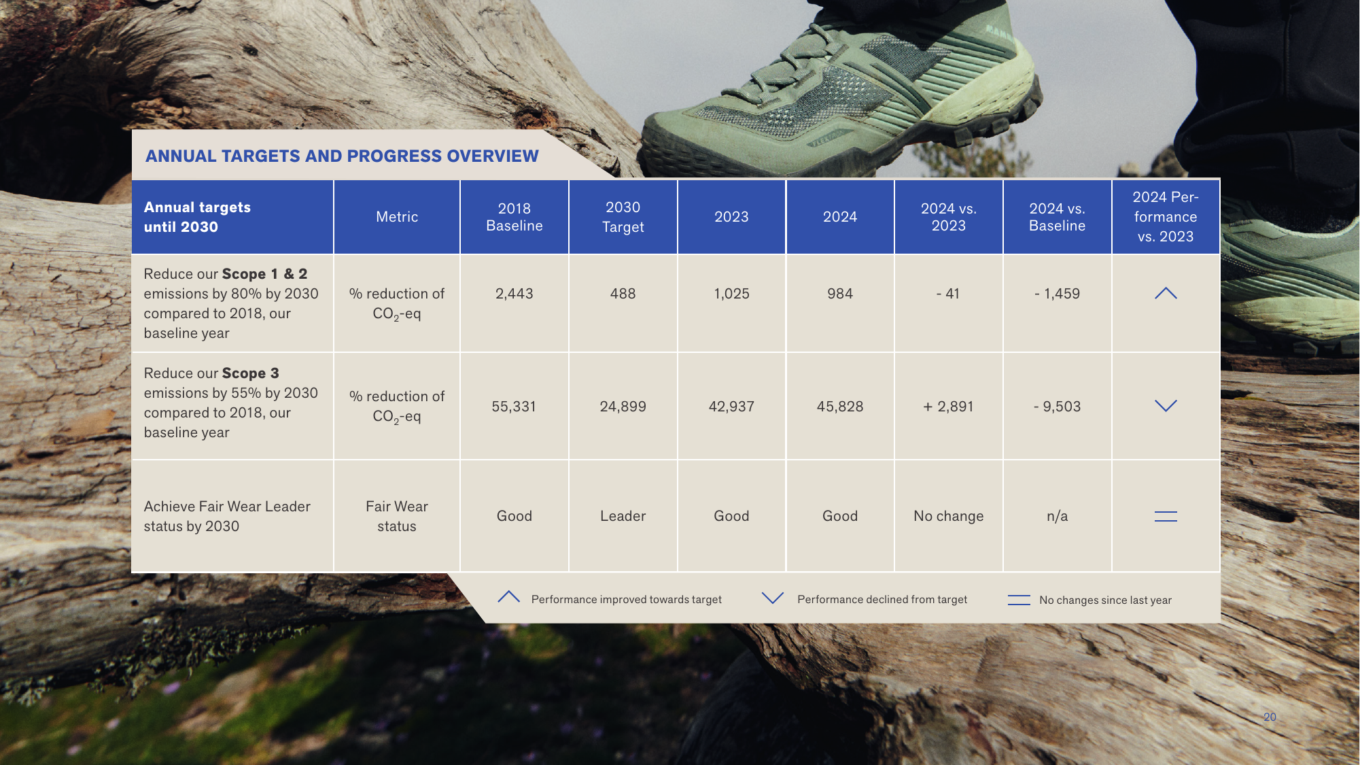Click the equals icon in Fair Wear row
The height and width of the screenshot is (765, 1360).
(x=1166, y=516)
